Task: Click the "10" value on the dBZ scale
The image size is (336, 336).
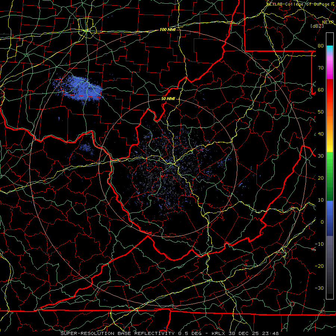Action: pos(321,200)
